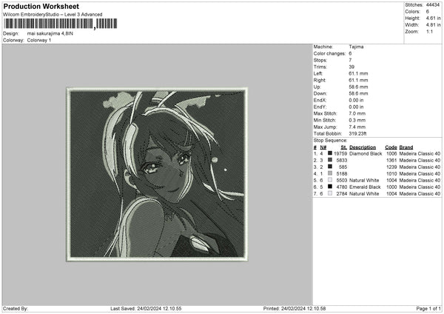The width and height of the screenshot is (444, 314).
Task: Click the Left value '61.1 mm'
Action: [358, 73]
